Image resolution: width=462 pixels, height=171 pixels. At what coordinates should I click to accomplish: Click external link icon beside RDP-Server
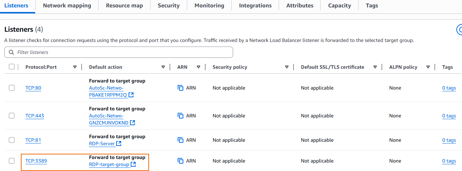(119, 143)
